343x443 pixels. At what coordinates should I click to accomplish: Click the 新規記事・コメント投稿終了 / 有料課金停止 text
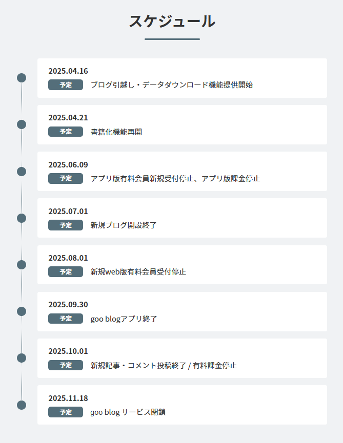[163, 366]
